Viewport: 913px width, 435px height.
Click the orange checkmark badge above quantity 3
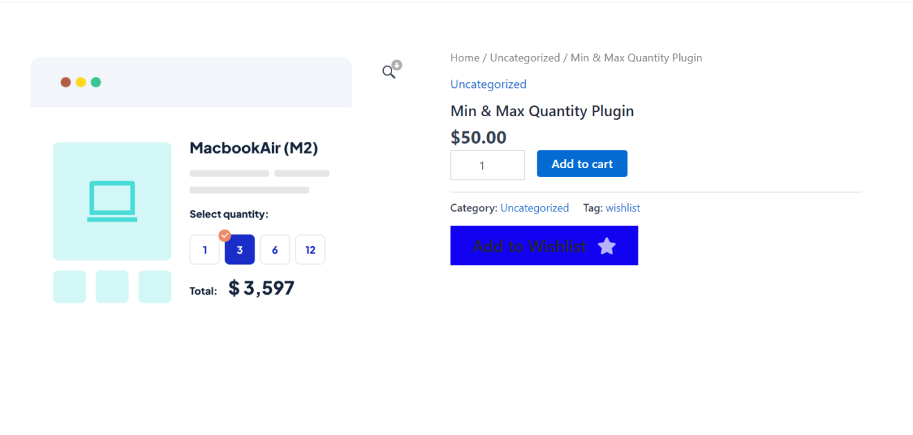(x=225, y=235)
